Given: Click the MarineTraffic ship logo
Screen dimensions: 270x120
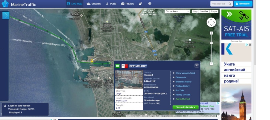Looking at the screenshot, I should coord(5,4).
